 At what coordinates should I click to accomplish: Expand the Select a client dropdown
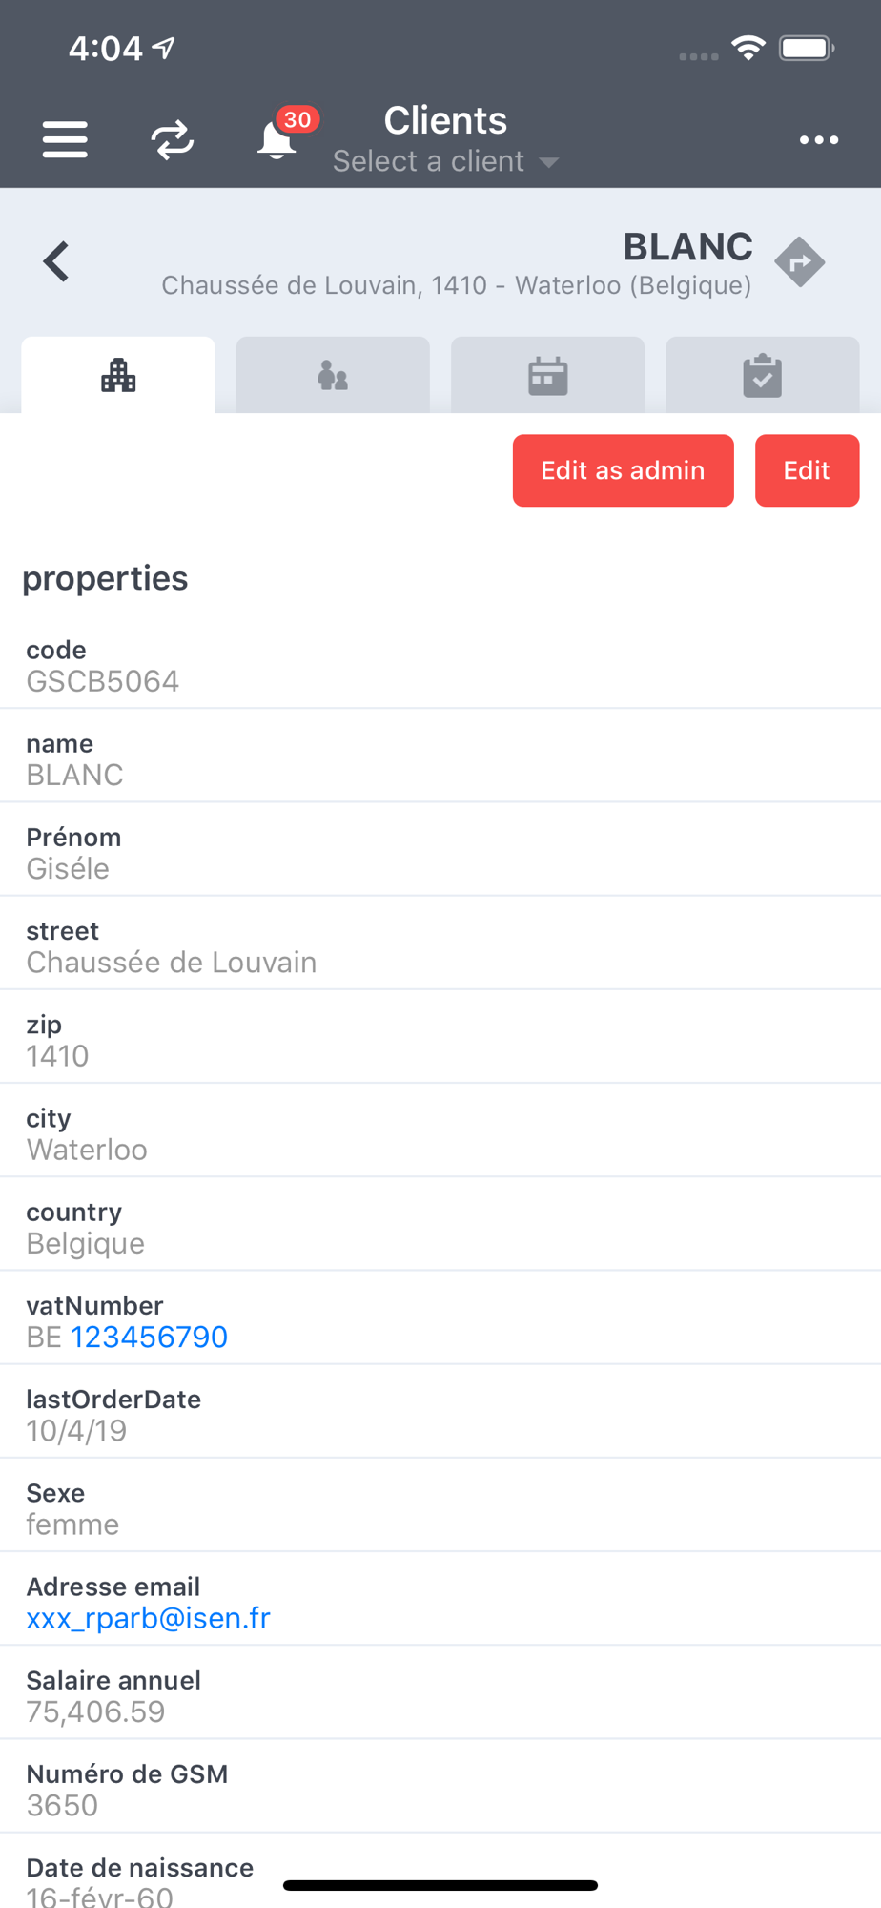click(x=445, y=161)
